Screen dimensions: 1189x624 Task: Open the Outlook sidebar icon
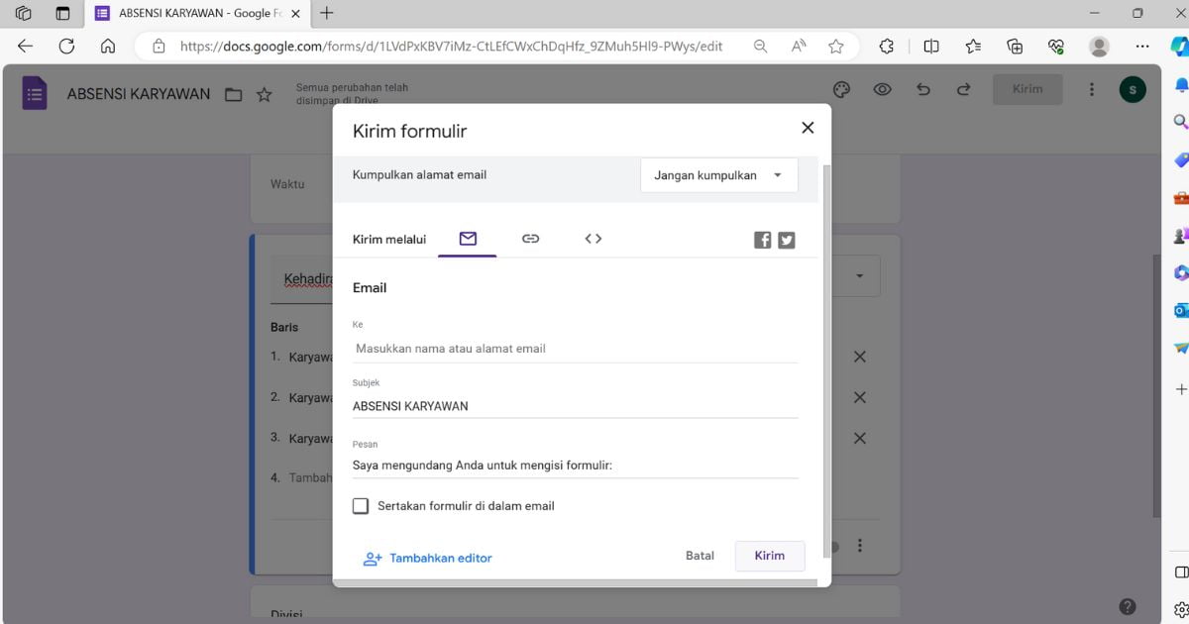click(1180, 310)
